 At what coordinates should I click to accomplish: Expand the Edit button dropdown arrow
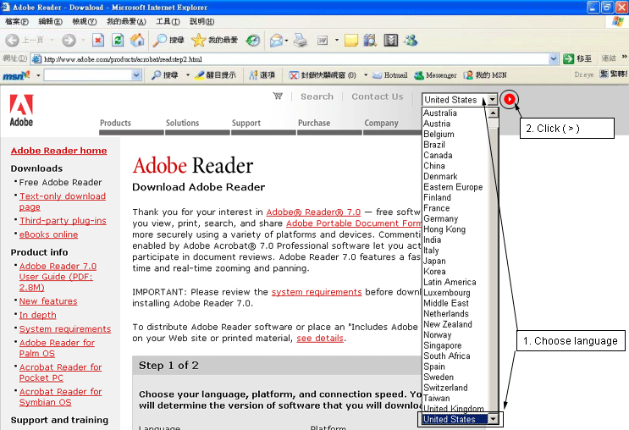pos(337,40)
